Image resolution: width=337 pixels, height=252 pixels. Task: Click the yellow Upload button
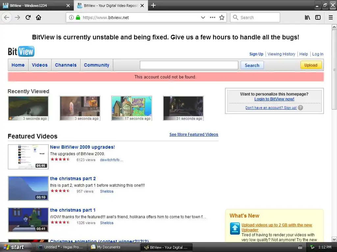coord(311,65)
